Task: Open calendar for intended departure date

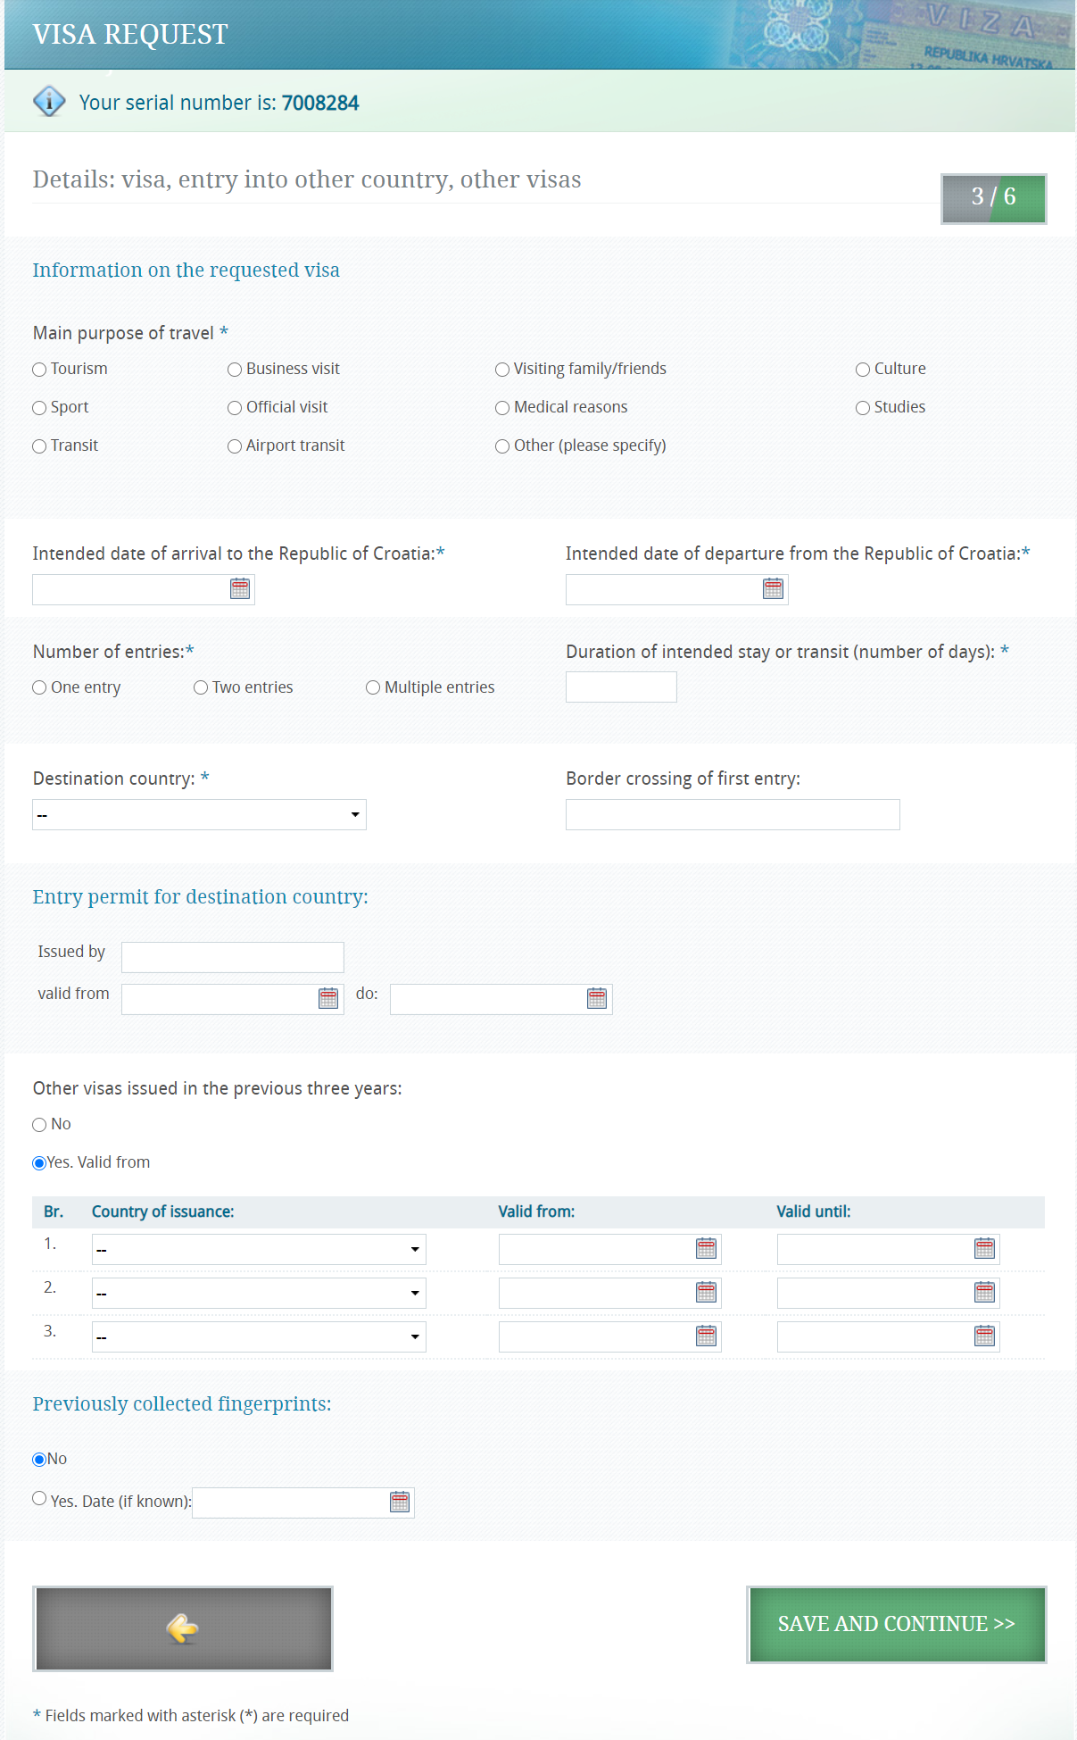Action: pyautogui.click(x=774, y=589)
